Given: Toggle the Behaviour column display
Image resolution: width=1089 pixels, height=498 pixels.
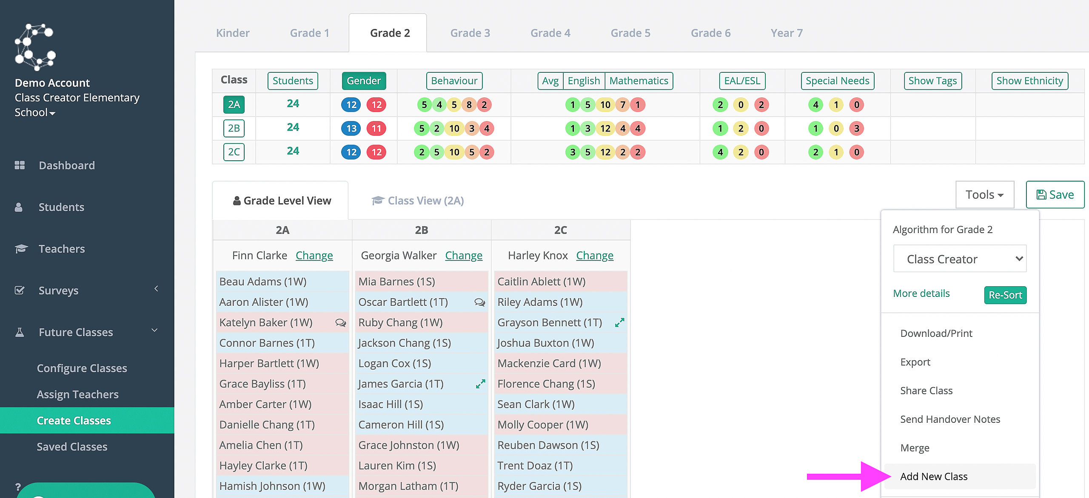Looking at the screenshot, I should coord(454,81).
